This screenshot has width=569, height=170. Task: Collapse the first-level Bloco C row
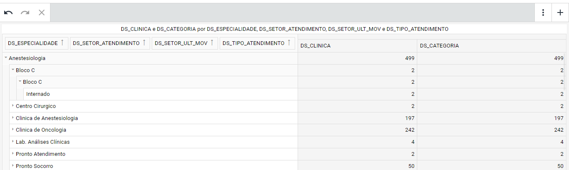[x=13, y=70]
